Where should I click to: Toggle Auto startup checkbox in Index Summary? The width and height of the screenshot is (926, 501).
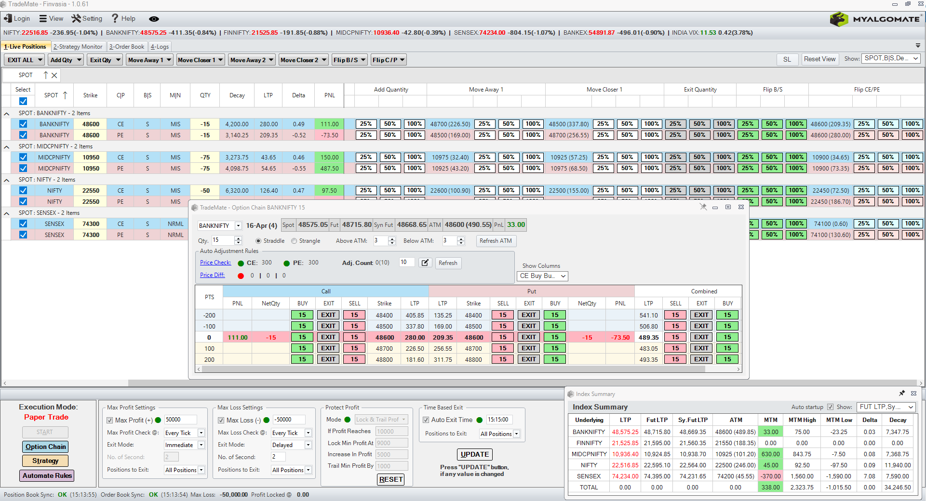pos(830,407)
